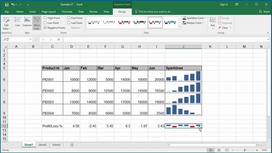Click the Clear sparklines eraser icon
Screen dimensions: 272x153
coord(220,28)
